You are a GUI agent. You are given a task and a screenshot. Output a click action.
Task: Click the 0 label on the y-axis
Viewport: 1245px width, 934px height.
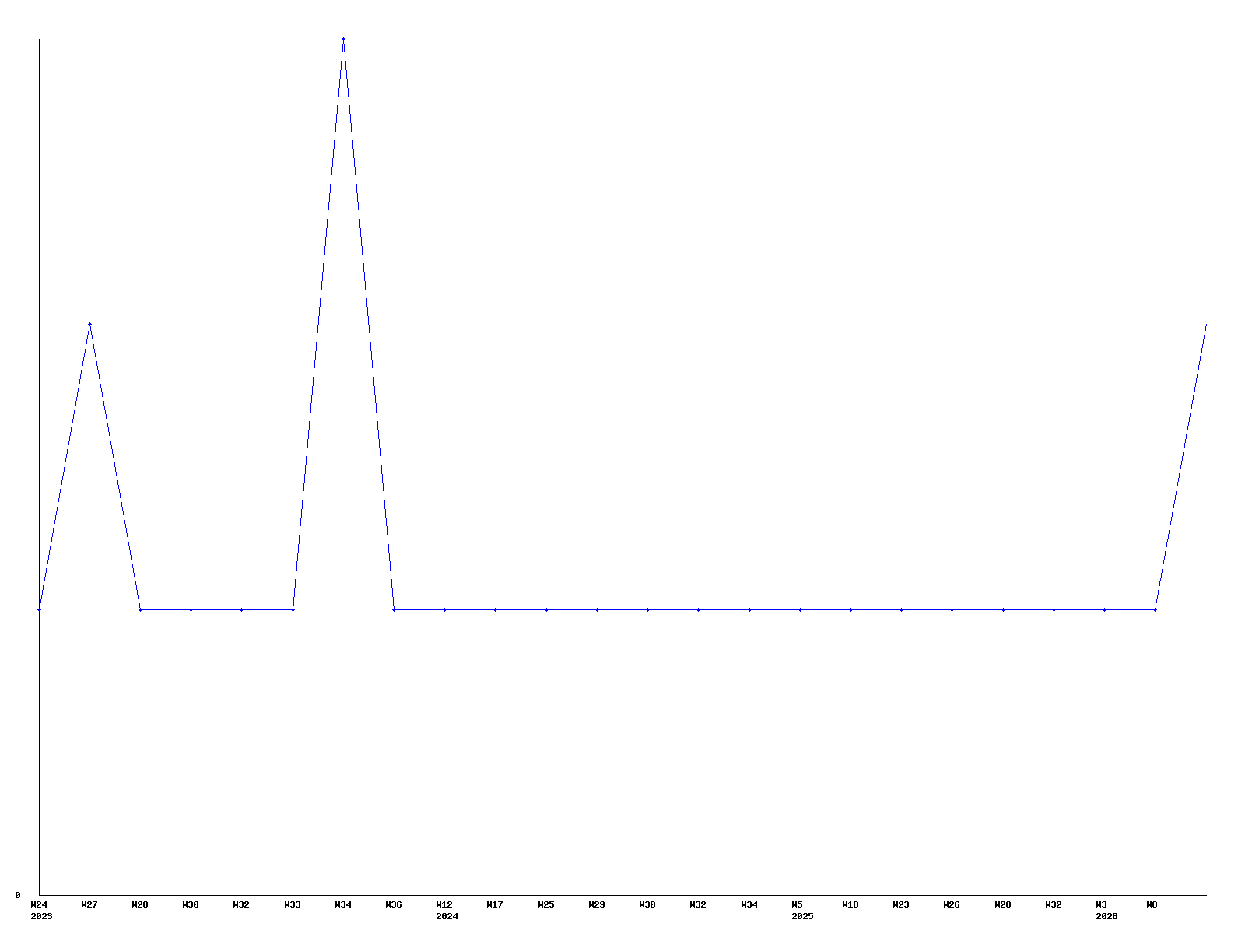click(18, 895)
